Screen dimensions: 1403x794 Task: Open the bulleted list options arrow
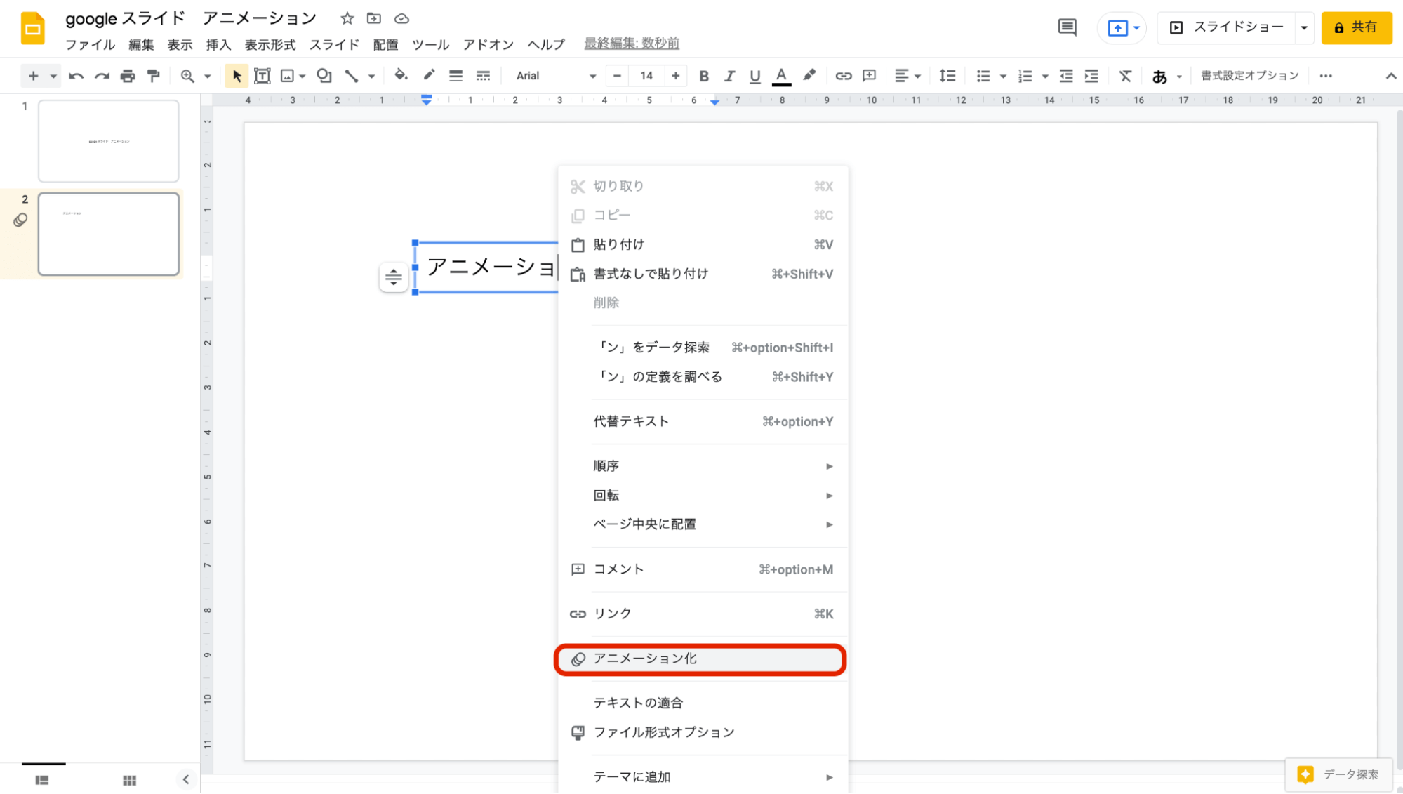pyautogui.click(x=1003, y=77)
